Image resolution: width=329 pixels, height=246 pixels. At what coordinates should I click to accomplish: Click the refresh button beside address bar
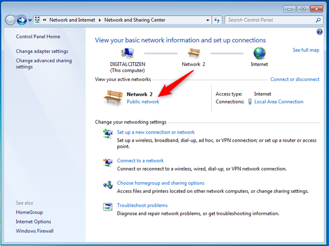coord(217,20)
